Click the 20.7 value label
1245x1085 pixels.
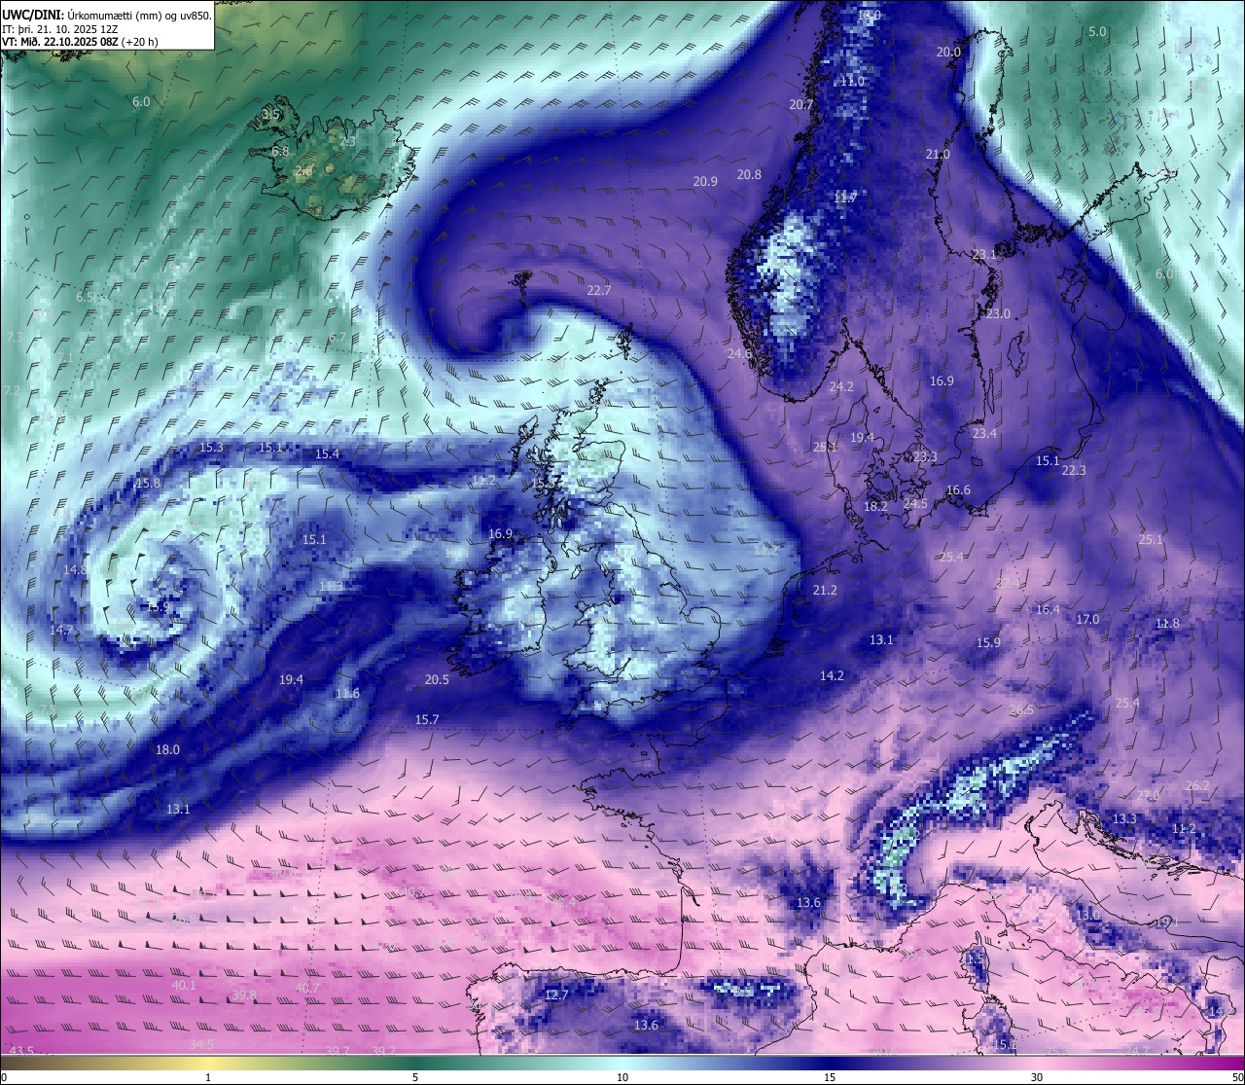800,104
